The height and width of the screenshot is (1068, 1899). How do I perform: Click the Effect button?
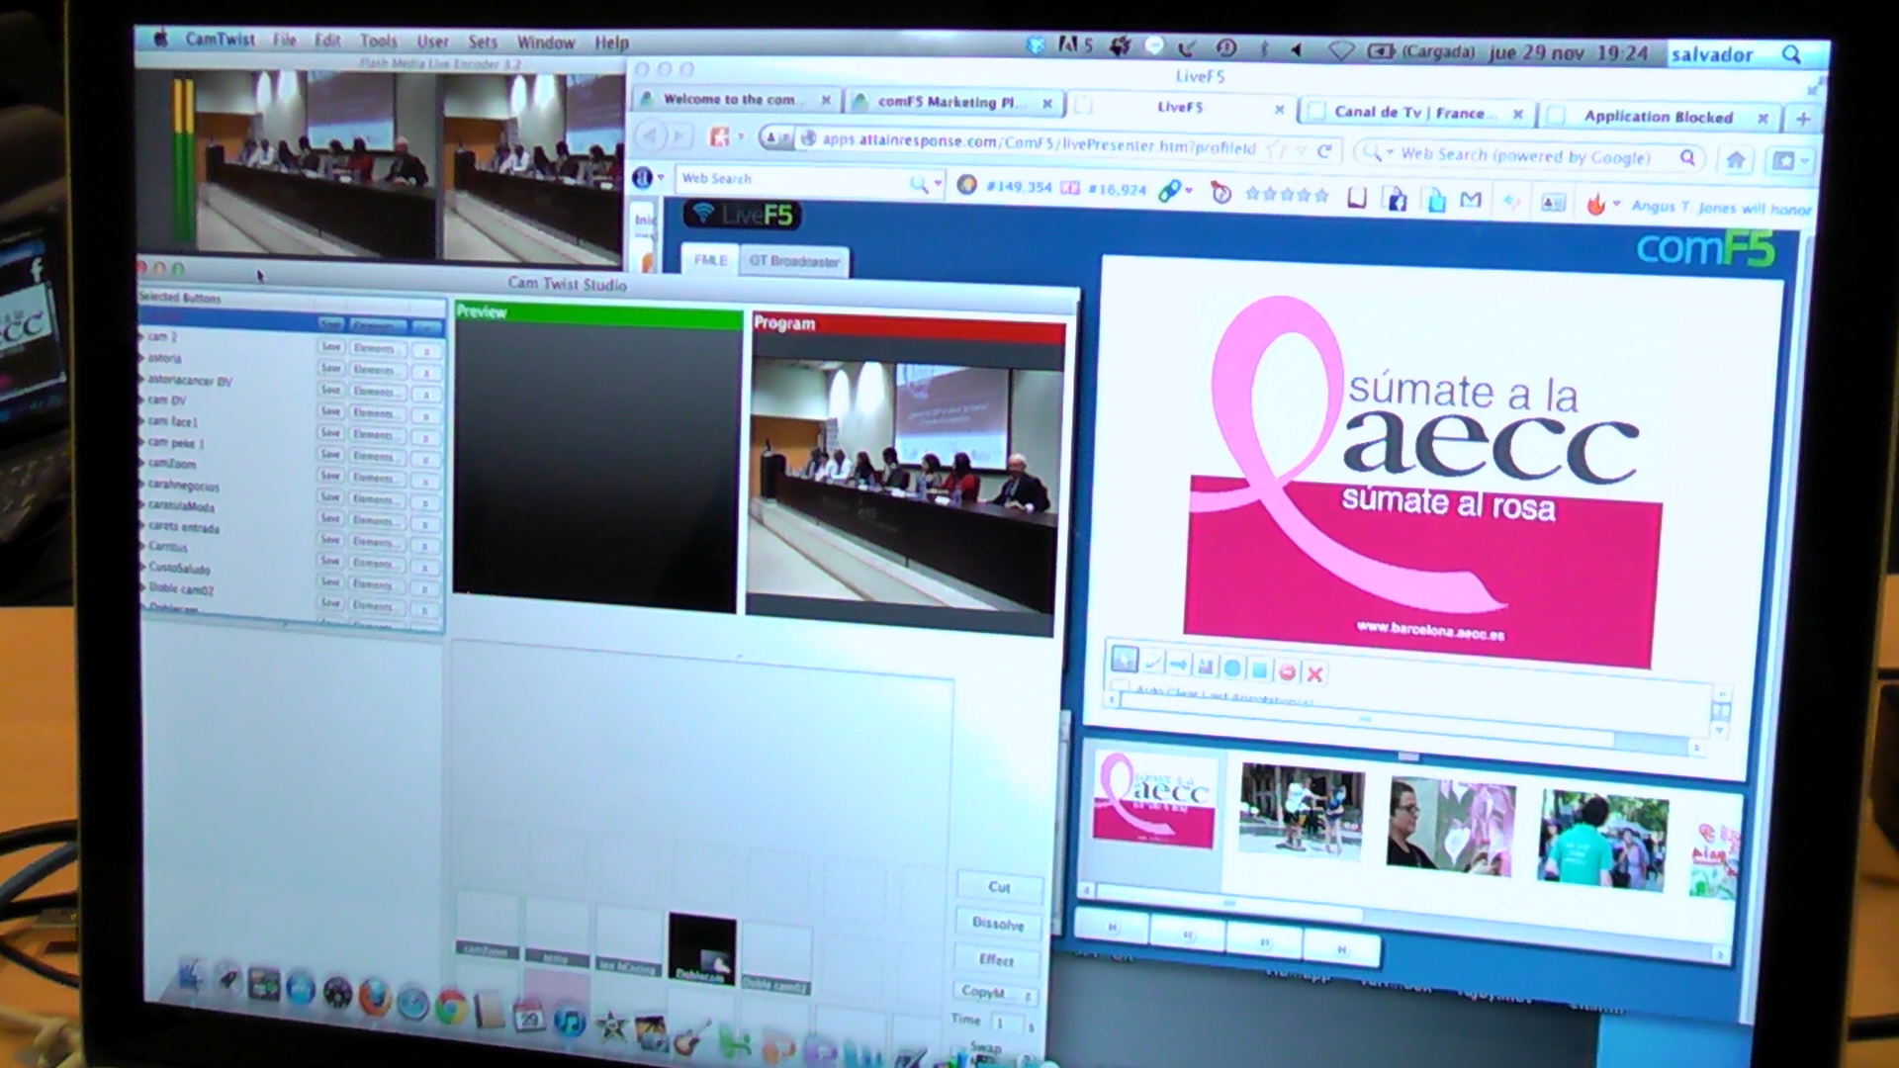click(996, 960)
